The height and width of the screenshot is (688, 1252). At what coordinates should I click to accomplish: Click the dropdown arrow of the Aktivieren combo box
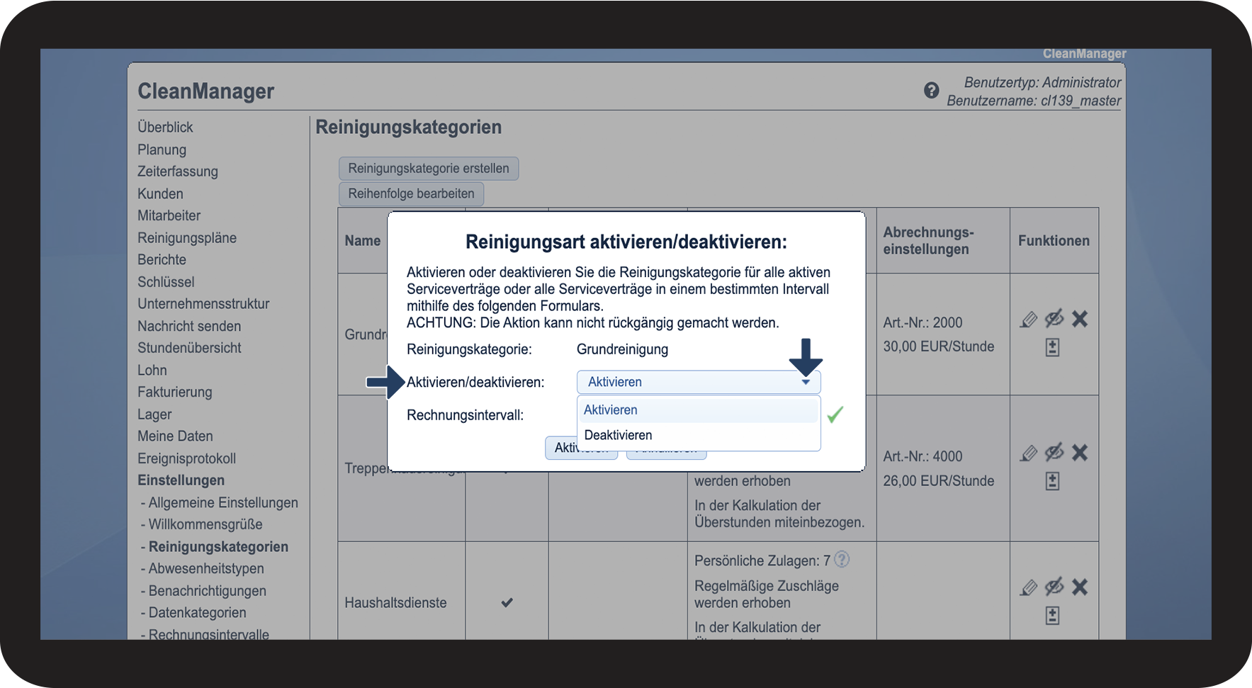pos(806,382)
